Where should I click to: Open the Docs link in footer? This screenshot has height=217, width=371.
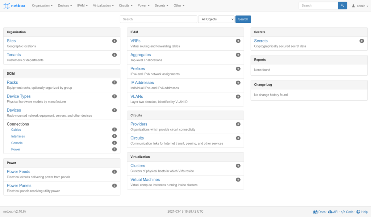coord(320,212)
